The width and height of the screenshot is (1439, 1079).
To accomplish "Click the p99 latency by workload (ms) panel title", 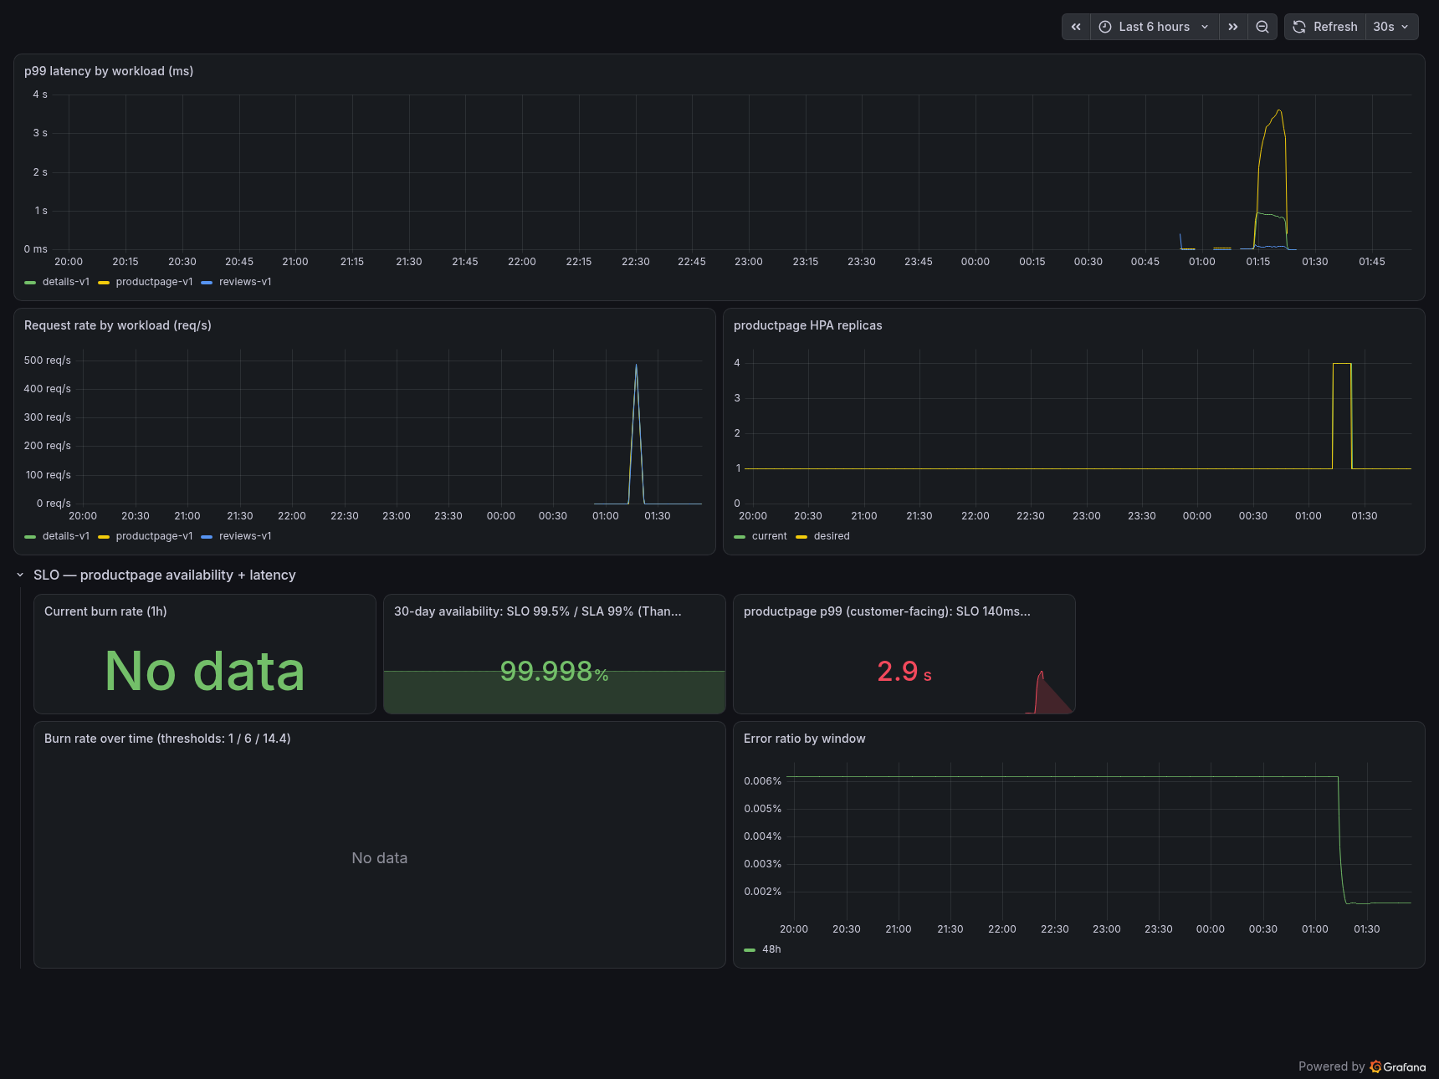I will 109,71.
